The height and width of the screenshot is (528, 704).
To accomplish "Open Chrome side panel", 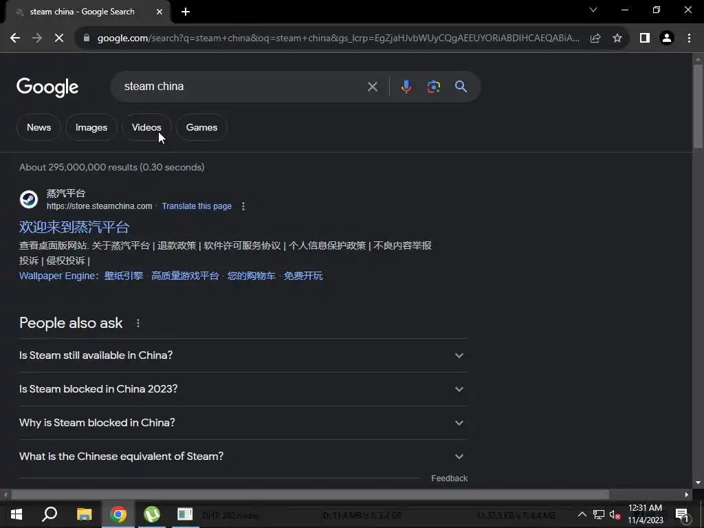I will coord(645,38).
